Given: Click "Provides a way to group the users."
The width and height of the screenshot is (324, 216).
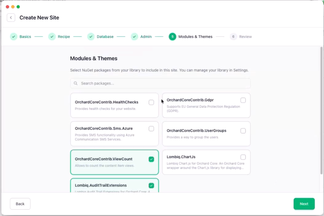Looking at the screenshot, I should point(193,137).
